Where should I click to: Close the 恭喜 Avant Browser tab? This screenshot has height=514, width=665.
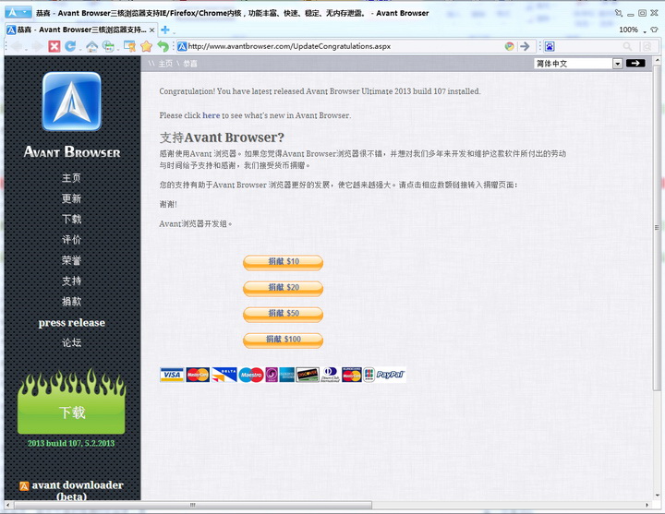151,30
